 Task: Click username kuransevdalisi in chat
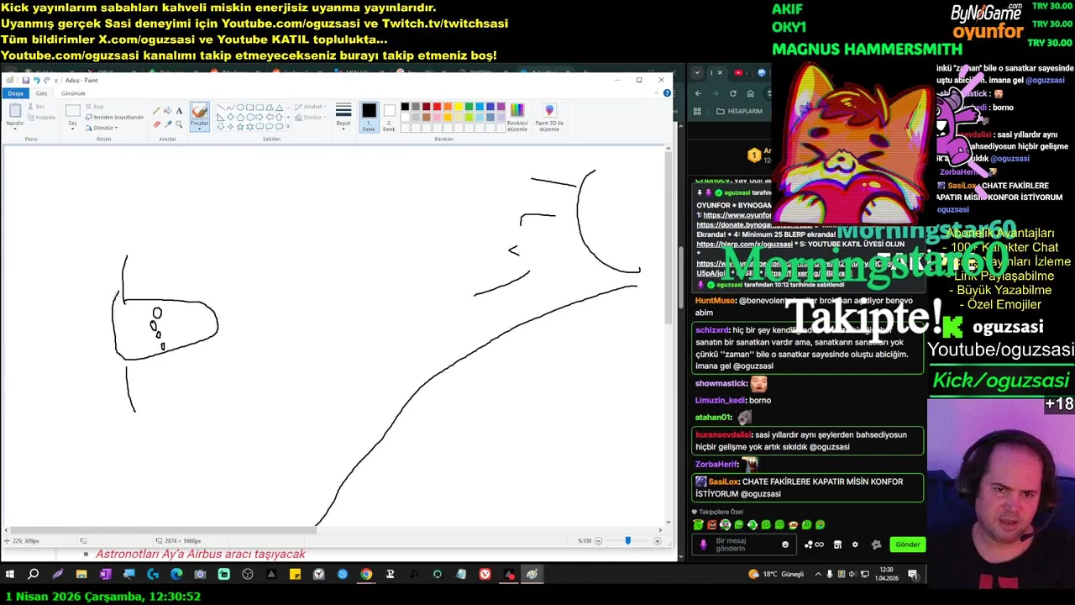[x=722, y=434]
